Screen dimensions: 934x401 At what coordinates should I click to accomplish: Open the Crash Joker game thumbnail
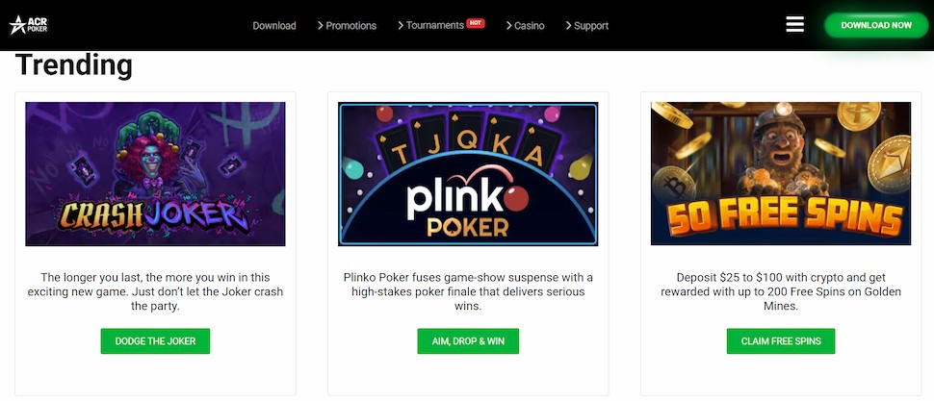click(155, 174)
